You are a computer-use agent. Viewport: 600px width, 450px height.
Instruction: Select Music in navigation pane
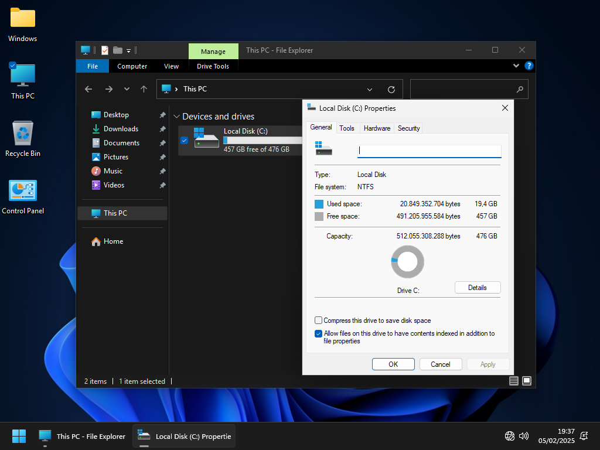pyautogui.click(x=113, y=171)
